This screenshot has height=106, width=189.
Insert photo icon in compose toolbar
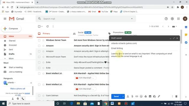tap(150, 96)
